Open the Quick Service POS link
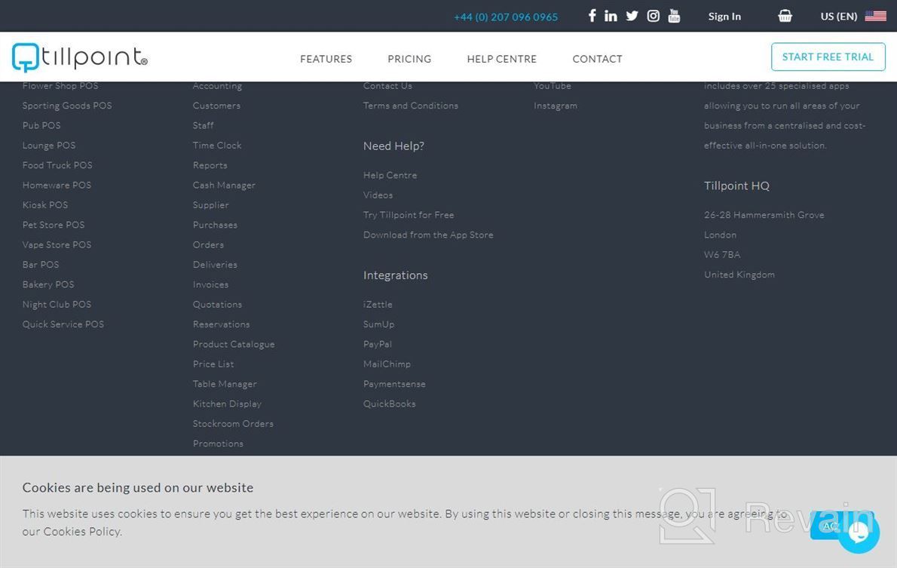The width and height of the screenshot is (897, 568). (63, 324)
